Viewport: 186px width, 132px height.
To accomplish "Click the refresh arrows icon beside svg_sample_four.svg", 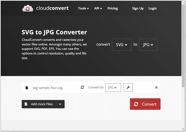I will click(82, 87).
